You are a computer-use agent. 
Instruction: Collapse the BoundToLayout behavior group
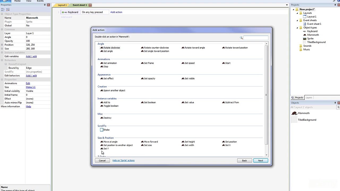(6, 64)
